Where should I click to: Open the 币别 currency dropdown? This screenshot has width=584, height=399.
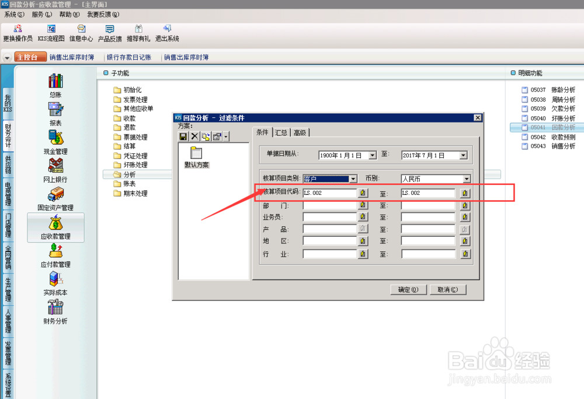click(x=466, y=179)
